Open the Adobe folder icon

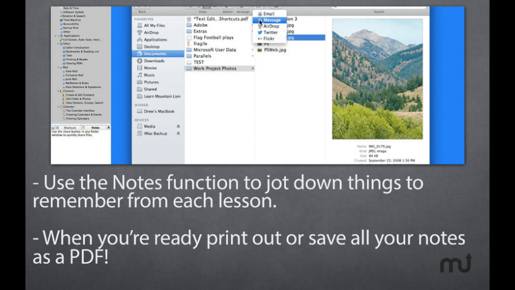pos(189,25)
